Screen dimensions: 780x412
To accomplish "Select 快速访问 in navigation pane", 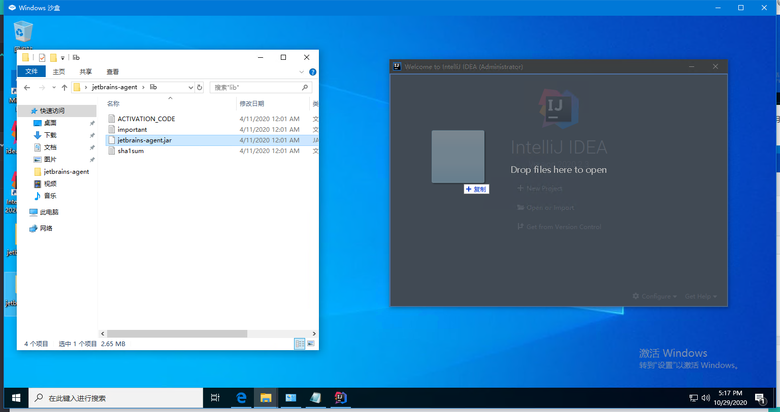I will click(x=52, y=110).
